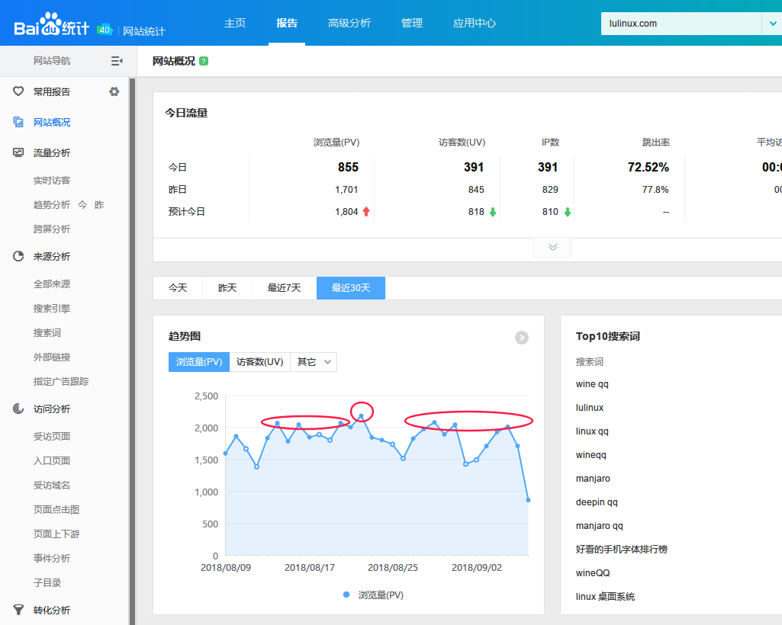782x625 pixels.
Task: Switch to the 昨天 tab
Action: click(227, 288)
